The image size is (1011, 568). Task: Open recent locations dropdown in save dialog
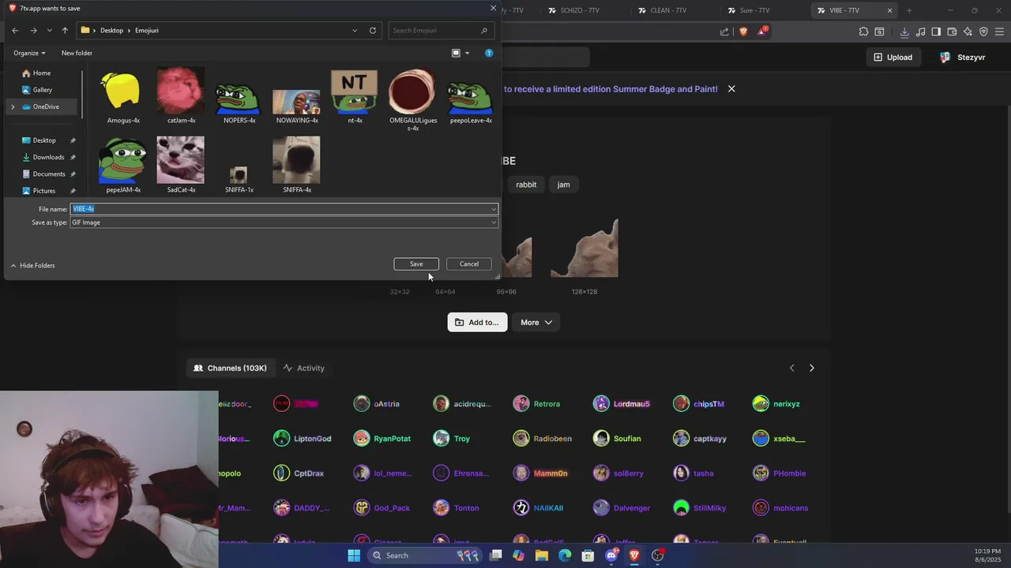pos(49,30)
